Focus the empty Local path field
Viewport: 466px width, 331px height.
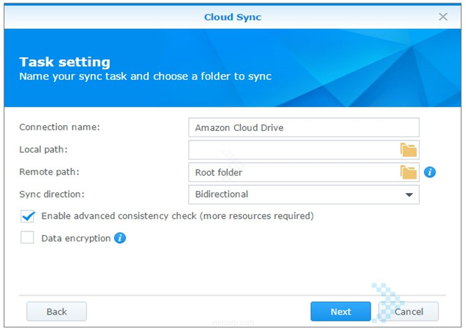coord(292,150)
